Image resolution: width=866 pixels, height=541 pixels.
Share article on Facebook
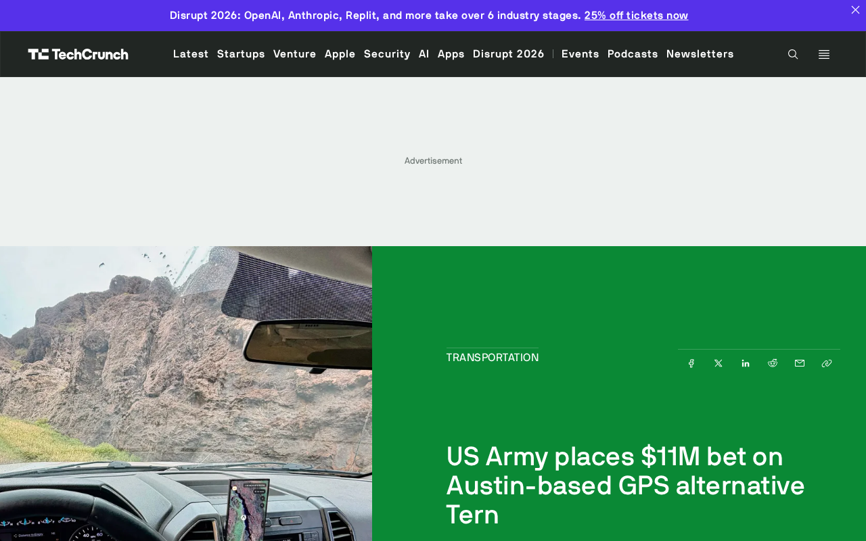[691, 363]
